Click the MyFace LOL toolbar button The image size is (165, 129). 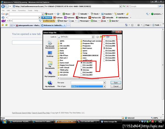click(95, 18)
